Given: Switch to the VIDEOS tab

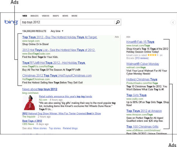Looking at the screenshot, I should (x=46, y=16).
